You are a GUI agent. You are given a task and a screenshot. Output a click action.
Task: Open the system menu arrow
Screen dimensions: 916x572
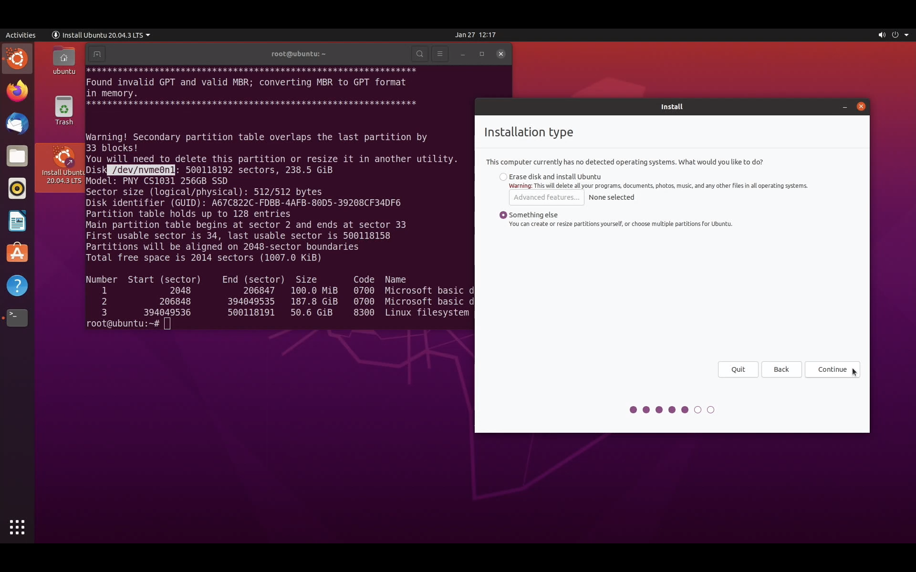[x=906, y=35]
